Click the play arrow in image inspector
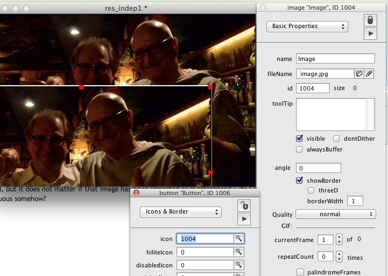The image size is (388, 276). (x=370, y=33)
